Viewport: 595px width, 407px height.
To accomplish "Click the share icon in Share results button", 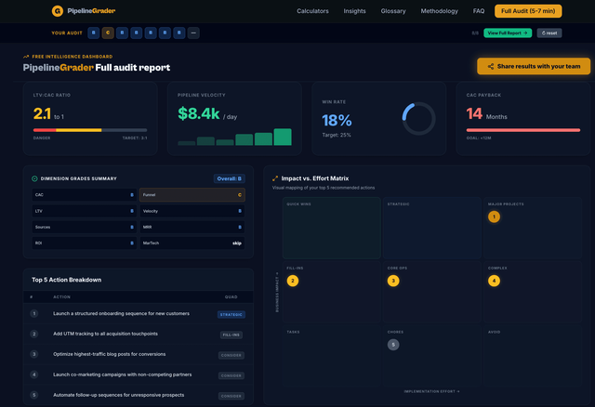I will 491,66.
